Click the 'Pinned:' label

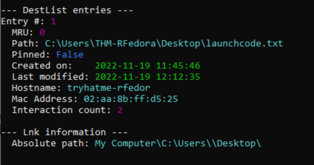click(31, 54)
